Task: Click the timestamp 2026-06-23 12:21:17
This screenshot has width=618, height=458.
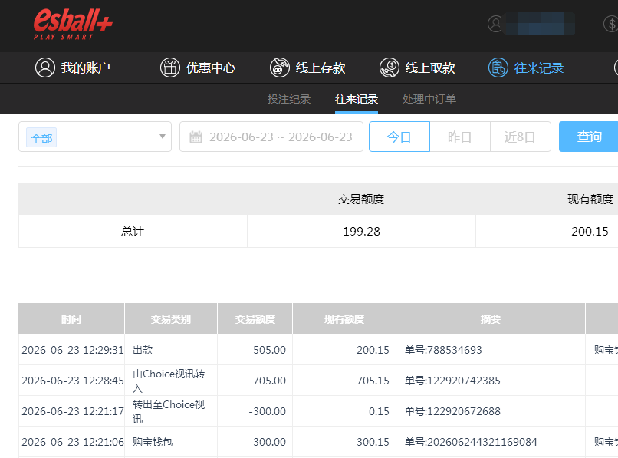Action: [x=73, y=411]
